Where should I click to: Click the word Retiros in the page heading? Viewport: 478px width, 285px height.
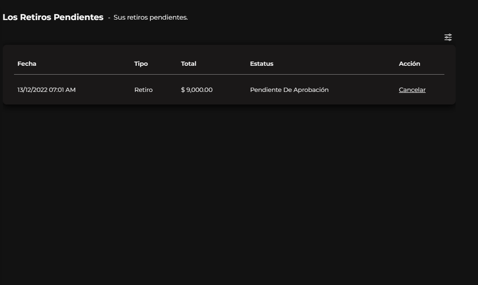(35, 17)
